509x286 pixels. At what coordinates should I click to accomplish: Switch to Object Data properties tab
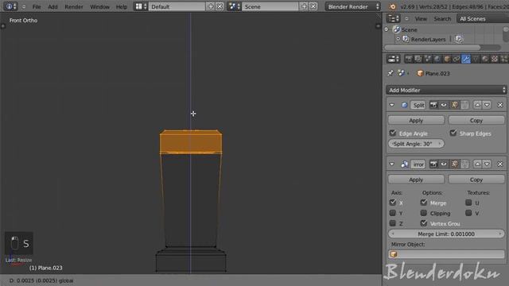tap(476, 59)
